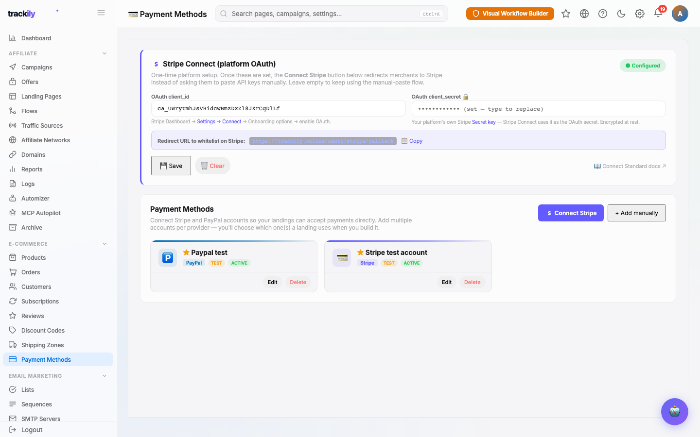Delete the Paypal test account
700x437 pixels.
point(298,282)
